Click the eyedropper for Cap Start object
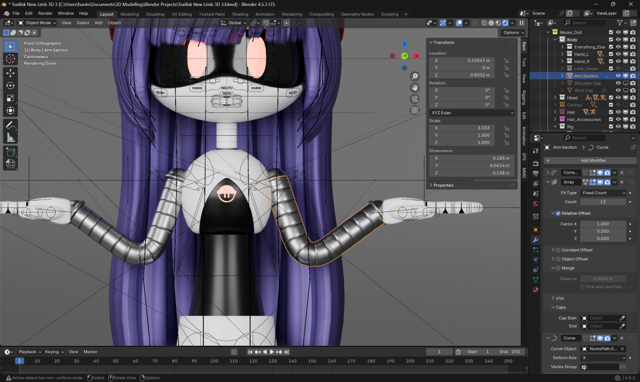 [622, 318]
